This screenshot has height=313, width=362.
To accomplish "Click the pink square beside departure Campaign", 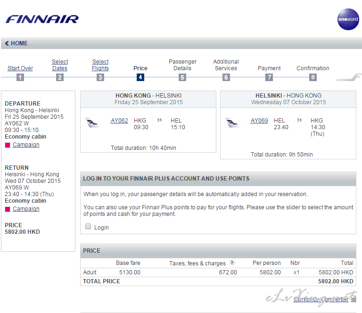I will tap(8, 145).
